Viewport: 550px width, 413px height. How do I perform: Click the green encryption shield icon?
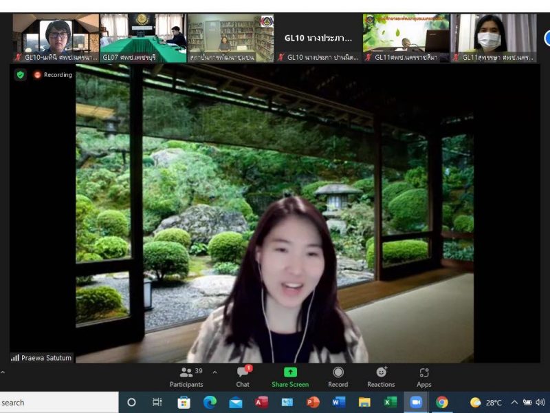click(x=21, y=75)
